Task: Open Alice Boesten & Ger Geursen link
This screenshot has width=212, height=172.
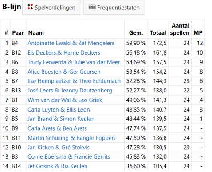Action: click(x=64, y=72)
